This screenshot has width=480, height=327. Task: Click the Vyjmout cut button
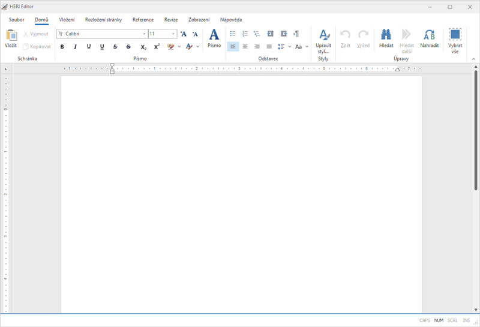pyautogui.click(x=36, y=34)
